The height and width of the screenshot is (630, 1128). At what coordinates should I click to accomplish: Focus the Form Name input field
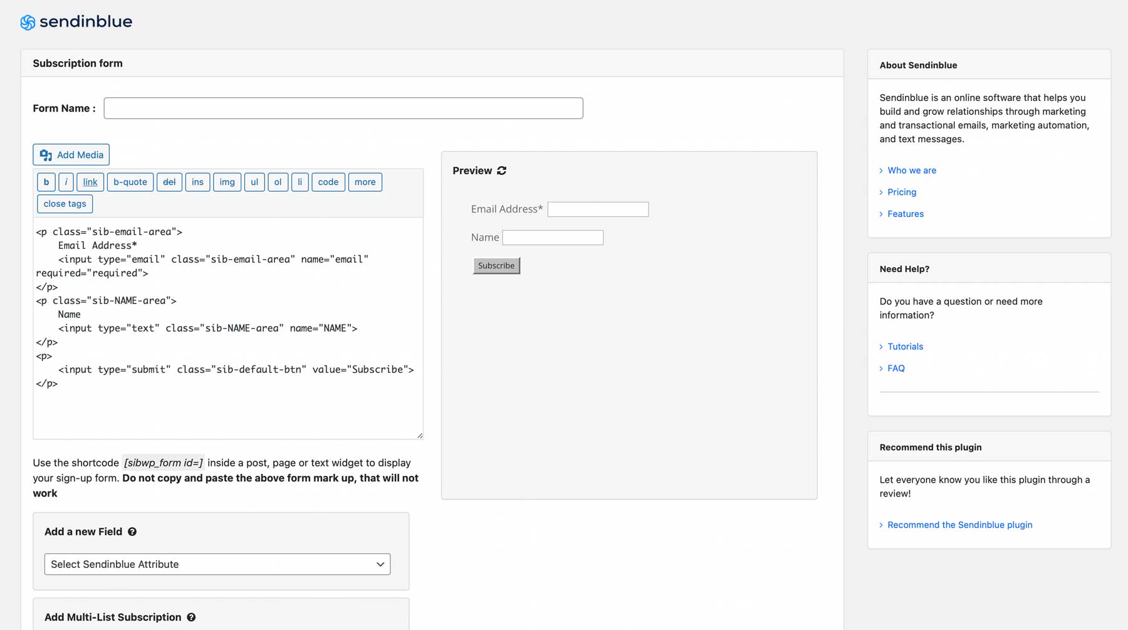pos(343,108)
